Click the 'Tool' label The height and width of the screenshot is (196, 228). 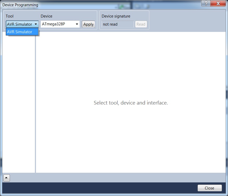pos(10,16)
